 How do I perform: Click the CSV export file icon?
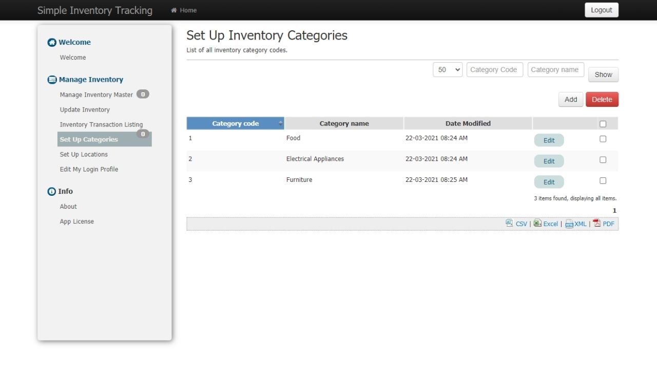[x=509, y=223]
